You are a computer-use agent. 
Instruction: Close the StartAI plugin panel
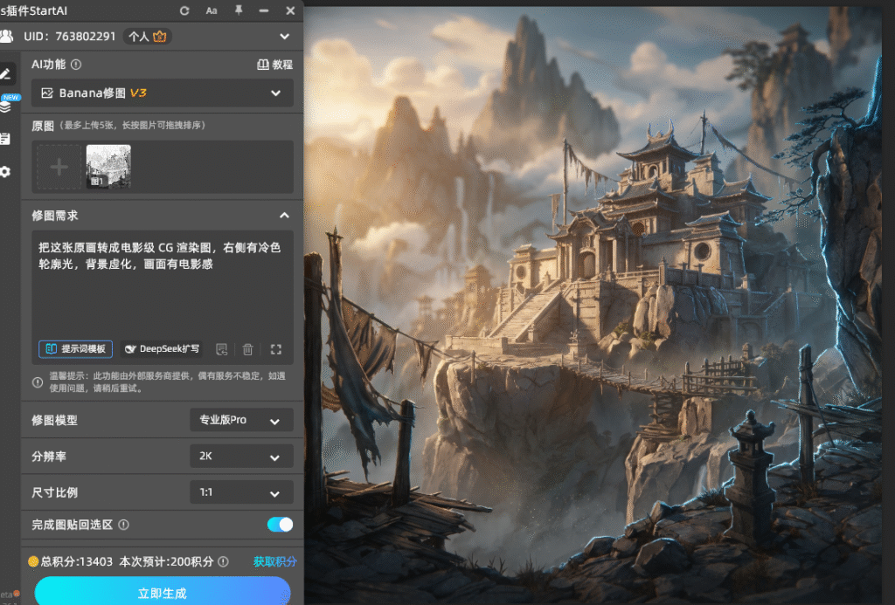click(x=290, y=10)
